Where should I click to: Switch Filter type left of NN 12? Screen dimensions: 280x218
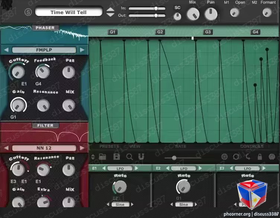point(6,148)
